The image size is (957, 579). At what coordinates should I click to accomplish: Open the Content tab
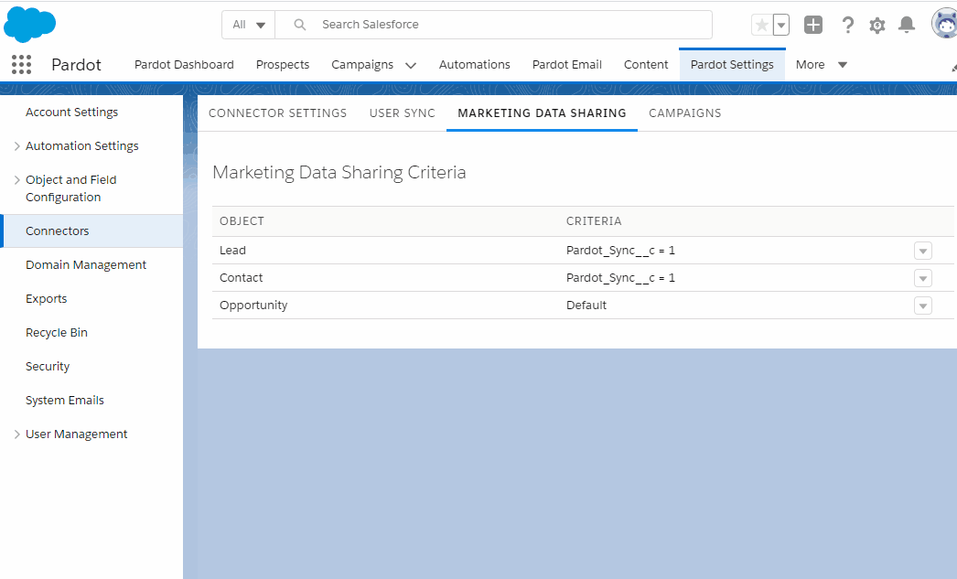[x=646, y=65]
